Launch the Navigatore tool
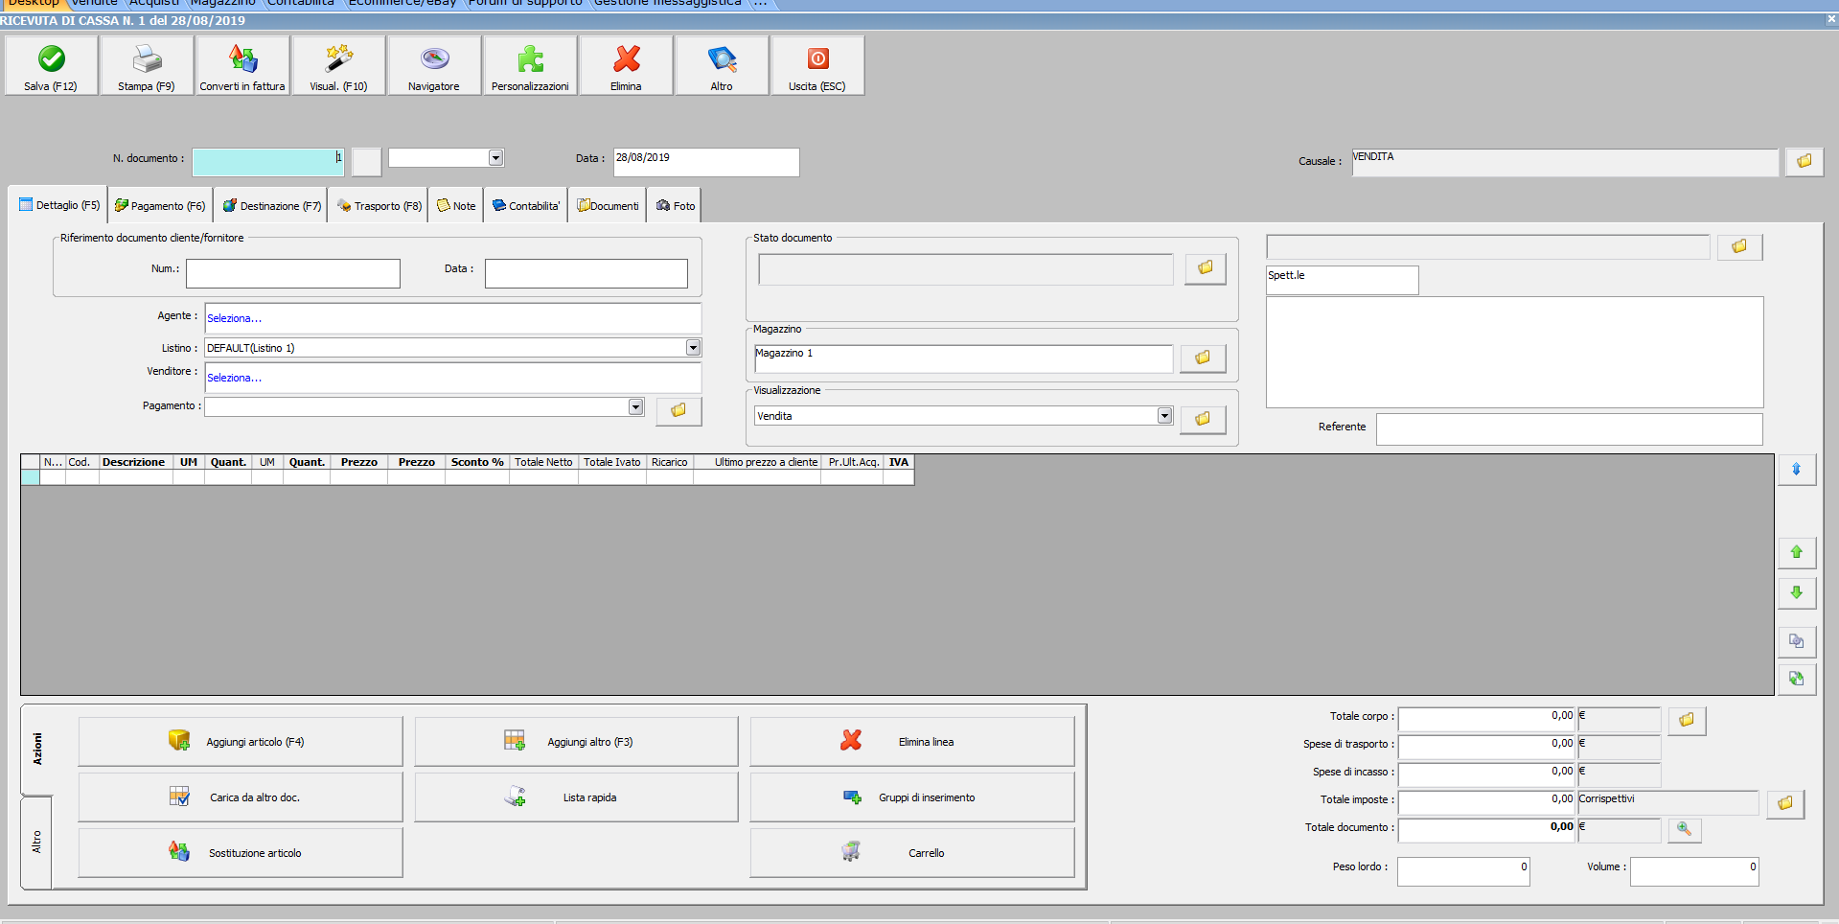Viewport: 1839px width, 924px height. [434, 65]
